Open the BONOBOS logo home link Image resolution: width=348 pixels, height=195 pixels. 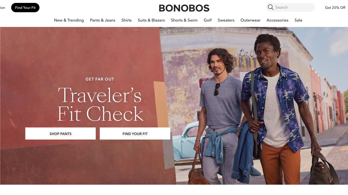[184, 8]
